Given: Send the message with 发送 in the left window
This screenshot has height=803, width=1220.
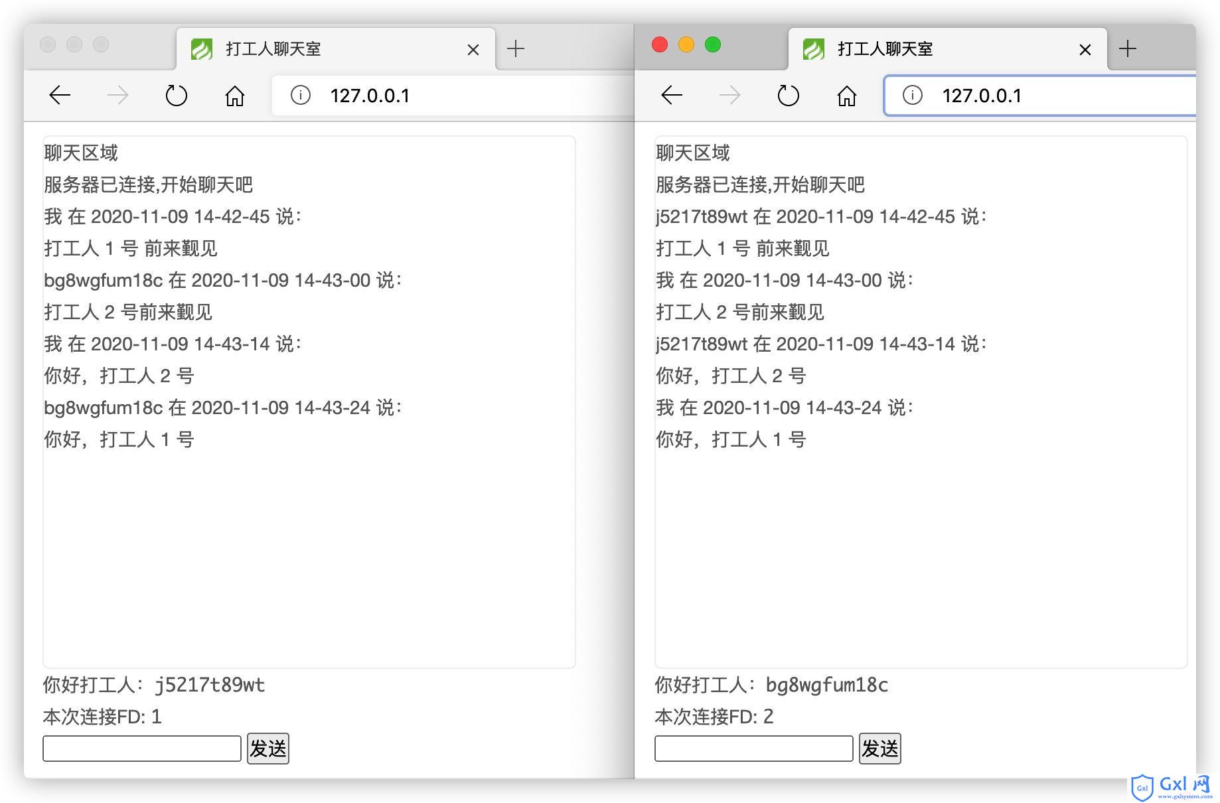Looking at the screenshot, I should click(268, 749).
